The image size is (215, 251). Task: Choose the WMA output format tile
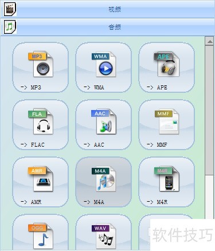coord(104,67)
